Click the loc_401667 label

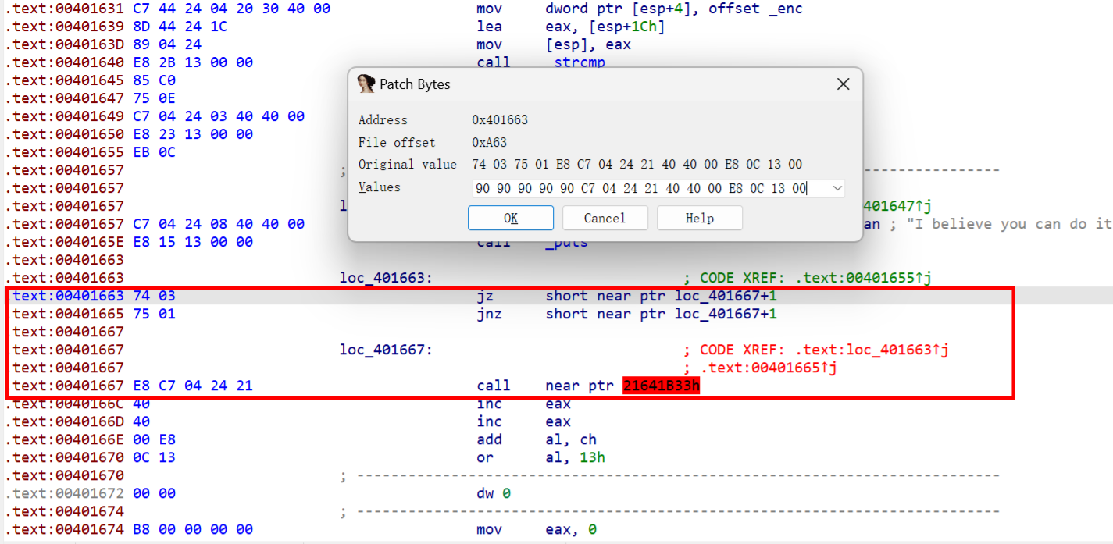tap(386, 350)
